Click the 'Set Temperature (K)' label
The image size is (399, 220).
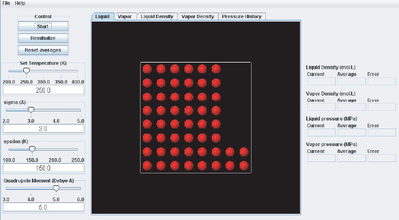tap(43, 63)
